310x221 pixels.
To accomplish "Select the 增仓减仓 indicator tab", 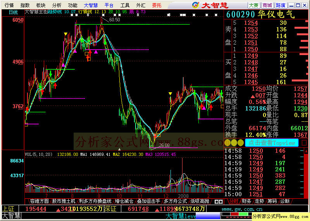I will (124, 201).
